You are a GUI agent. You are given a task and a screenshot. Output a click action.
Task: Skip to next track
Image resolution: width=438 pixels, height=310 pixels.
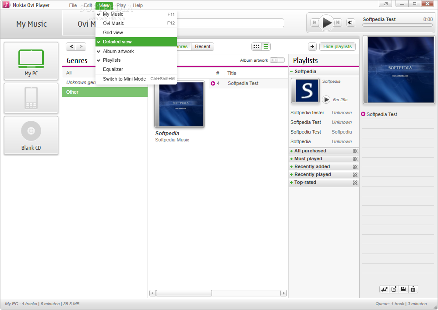click(x=338, y=23)
